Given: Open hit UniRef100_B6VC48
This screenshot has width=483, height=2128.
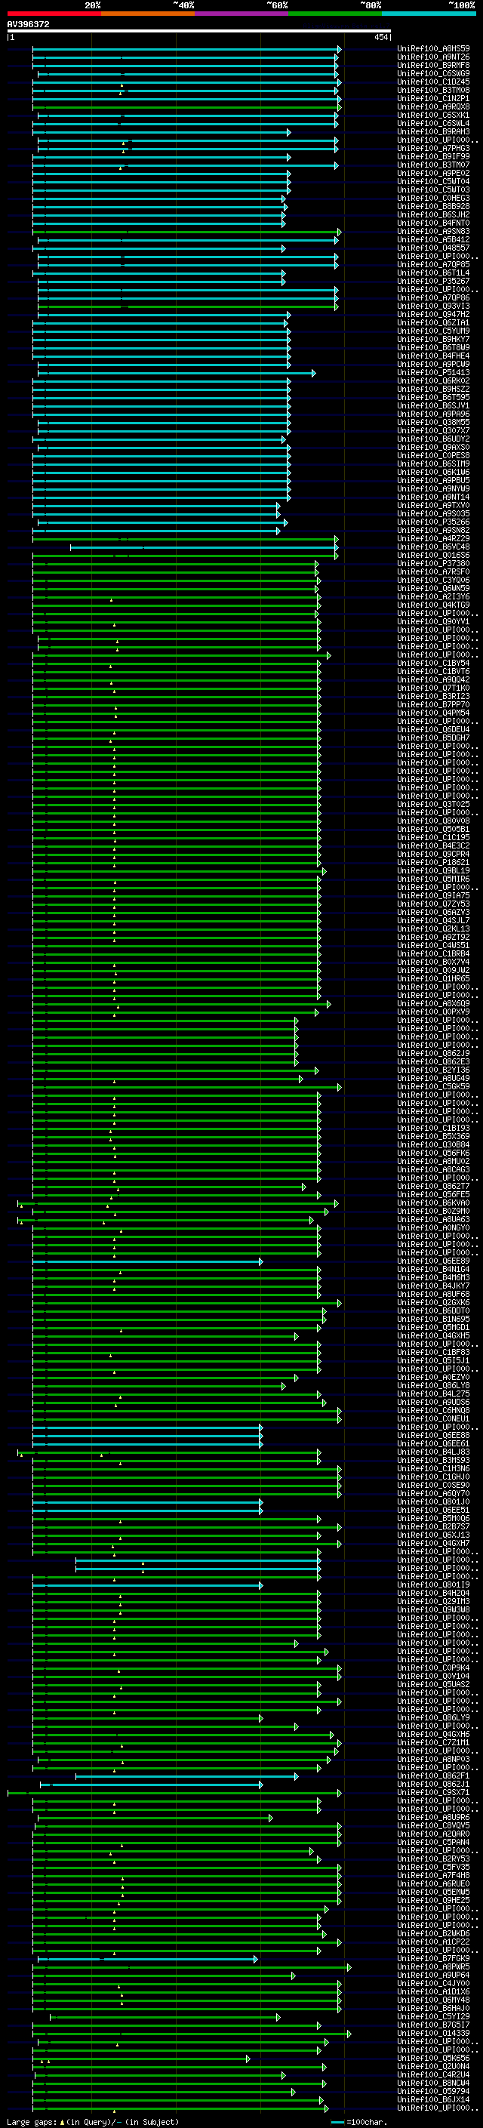Looking at the screenshot, I should pyautogui.click(x=433, y=547).
